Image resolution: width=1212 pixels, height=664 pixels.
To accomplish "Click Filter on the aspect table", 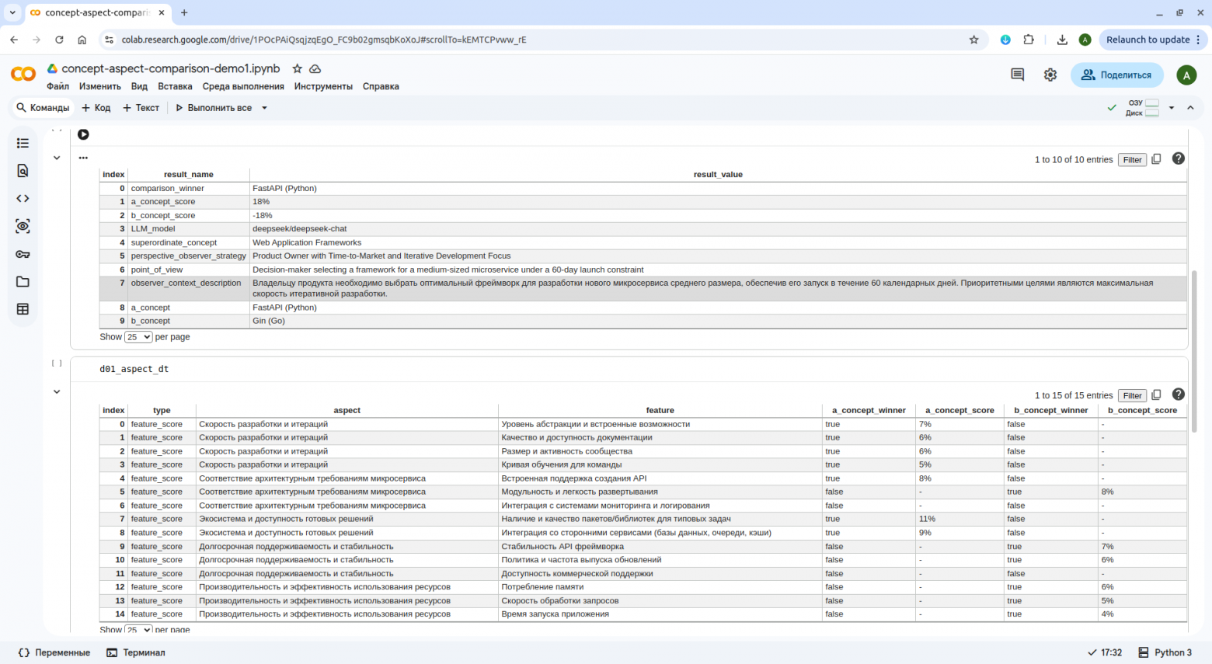I will point(1132,395).
